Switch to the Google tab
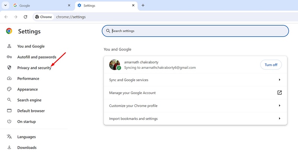The width and height of the screenshot is (298, 154). pos(41,6)
